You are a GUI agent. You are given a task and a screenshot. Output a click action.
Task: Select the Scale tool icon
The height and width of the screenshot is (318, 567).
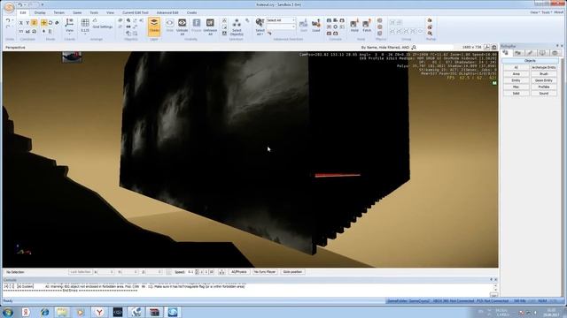[x=57, y=23]
